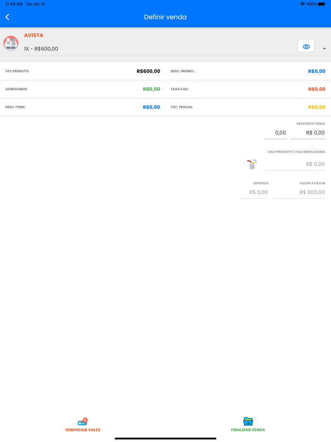The image size is (331, 442).
Task: Click the Acréscimos value R$0,00
Action: pos(151,89)
